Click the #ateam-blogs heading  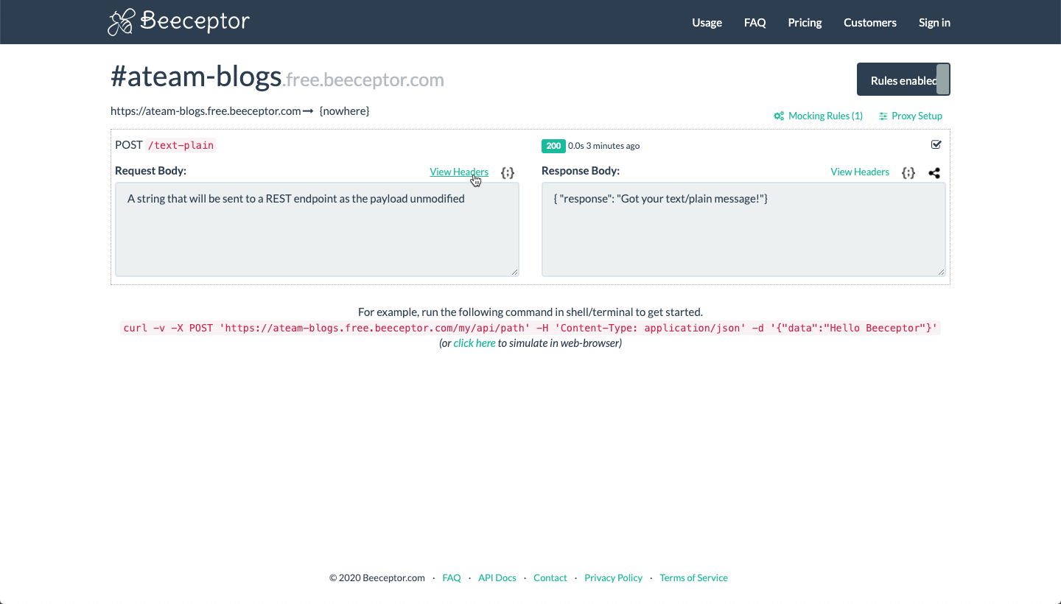tap(196, 77)
